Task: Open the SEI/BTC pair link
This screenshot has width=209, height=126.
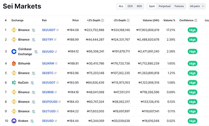Action: 48,73
